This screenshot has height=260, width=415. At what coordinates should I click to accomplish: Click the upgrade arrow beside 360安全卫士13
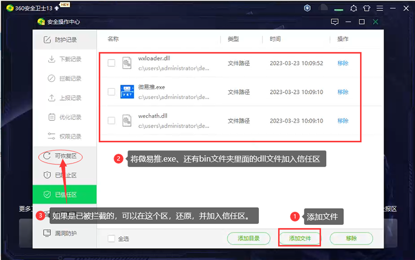(x=57, y=8)
